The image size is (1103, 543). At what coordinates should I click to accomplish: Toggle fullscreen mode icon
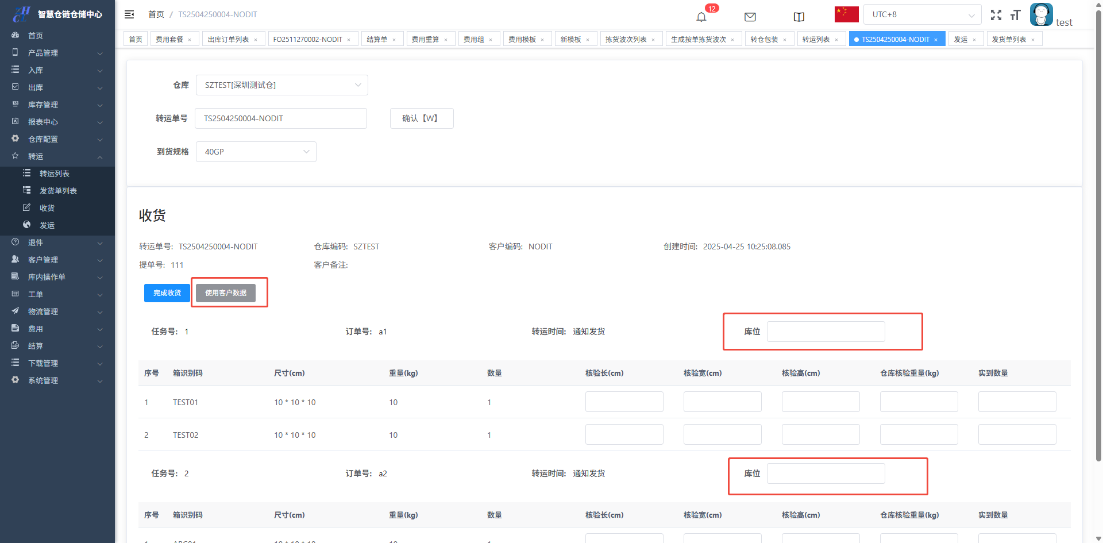click(996, 16)
